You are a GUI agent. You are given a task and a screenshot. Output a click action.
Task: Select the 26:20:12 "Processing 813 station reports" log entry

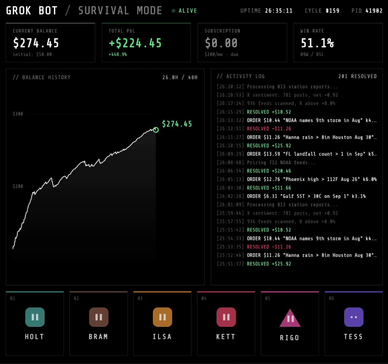pos(277,87)
